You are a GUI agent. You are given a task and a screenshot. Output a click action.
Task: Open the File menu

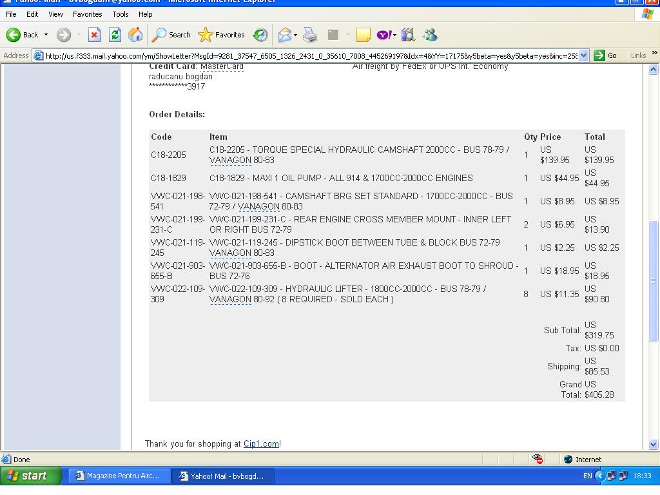11,14
